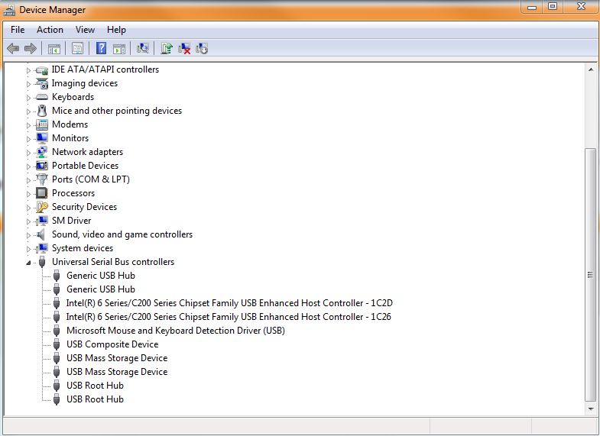Screen dimensions: 600x436
Task: Click the Forward arrow toolbar icon
Action: click(x=31, y=49)
